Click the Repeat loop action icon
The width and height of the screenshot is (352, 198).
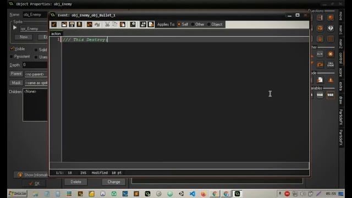coord(320,65)
